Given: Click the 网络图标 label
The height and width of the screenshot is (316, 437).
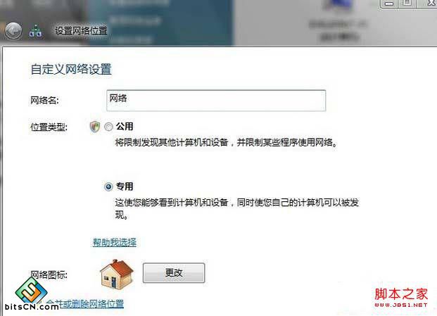Looking at the screenshot, I should (x=49, y=274).
